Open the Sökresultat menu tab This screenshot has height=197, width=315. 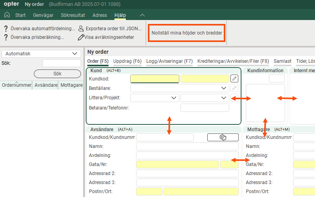pyautogui.click(x=74, y=15)
